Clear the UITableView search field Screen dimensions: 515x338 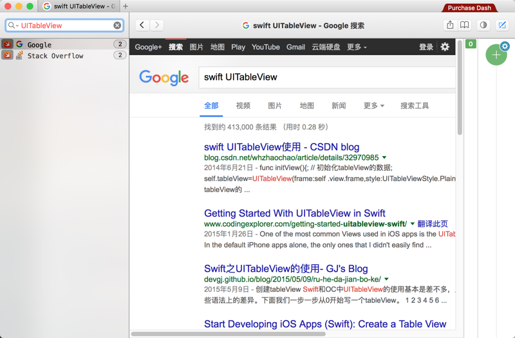[x=117, y=26]
